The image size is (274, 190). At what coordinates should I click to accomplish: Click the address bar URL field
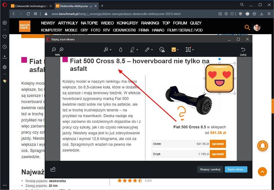click(x=116, y=14)
